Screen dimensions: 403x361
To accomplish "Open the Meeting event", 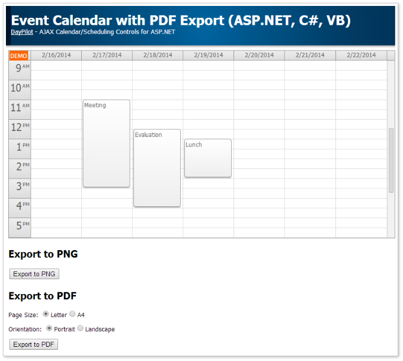I will (x=106, y=143).
